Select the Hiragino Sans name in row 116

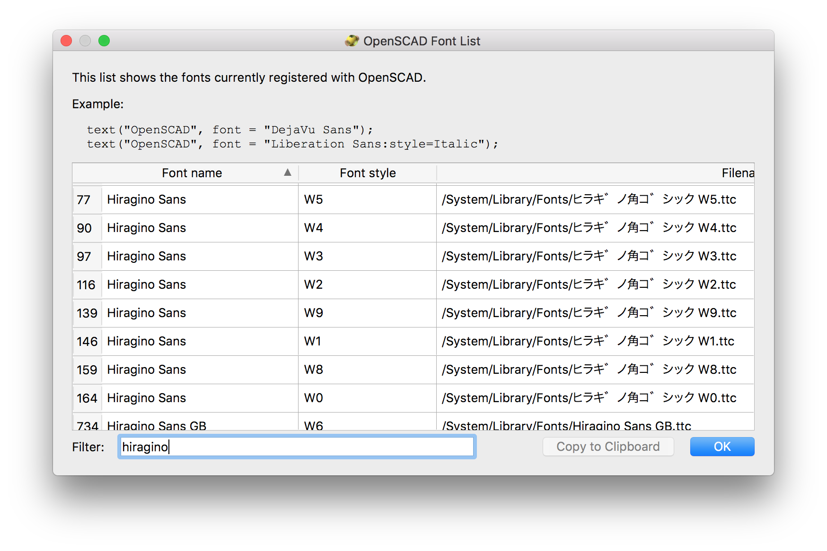point(200,285)
